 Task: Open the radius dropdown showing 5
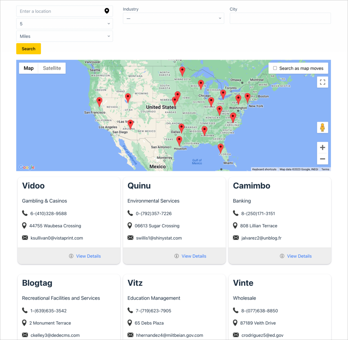(x=64, y=24)
